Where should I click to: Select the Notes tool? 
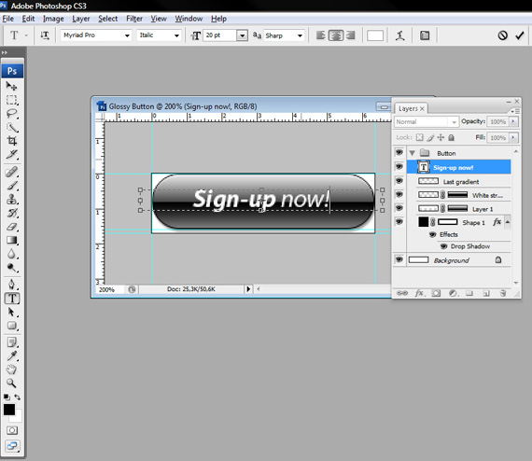point(11,342)
